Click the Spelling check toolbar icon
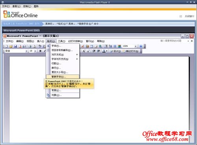Screen dimensions: 197x145 coord(40,46)
